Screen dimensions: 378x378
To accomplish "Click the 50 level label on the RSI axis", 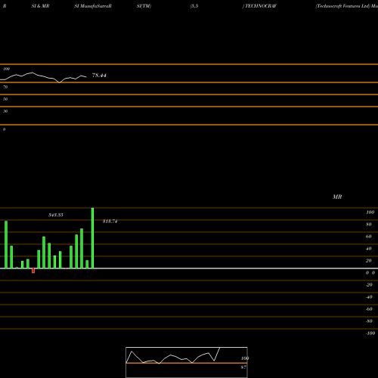I will (x=5, y=99).
